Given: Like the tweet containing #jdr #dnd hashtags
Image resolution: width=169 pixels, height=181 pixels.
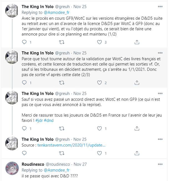Looking at the screenshot, I should pos(100,128).
